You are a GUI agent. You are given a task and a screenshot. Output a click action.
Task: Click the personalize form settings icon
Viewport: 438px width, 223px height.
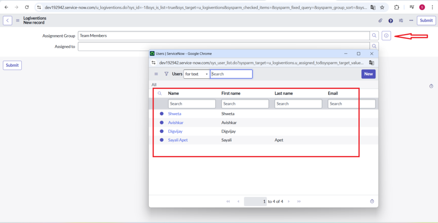point(401,21)
